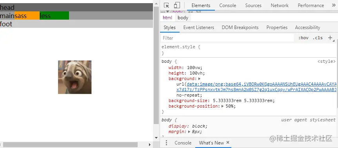Click the page scrollbar down arrow
This screenshot has width=338, height=148.
click(156, 138)
